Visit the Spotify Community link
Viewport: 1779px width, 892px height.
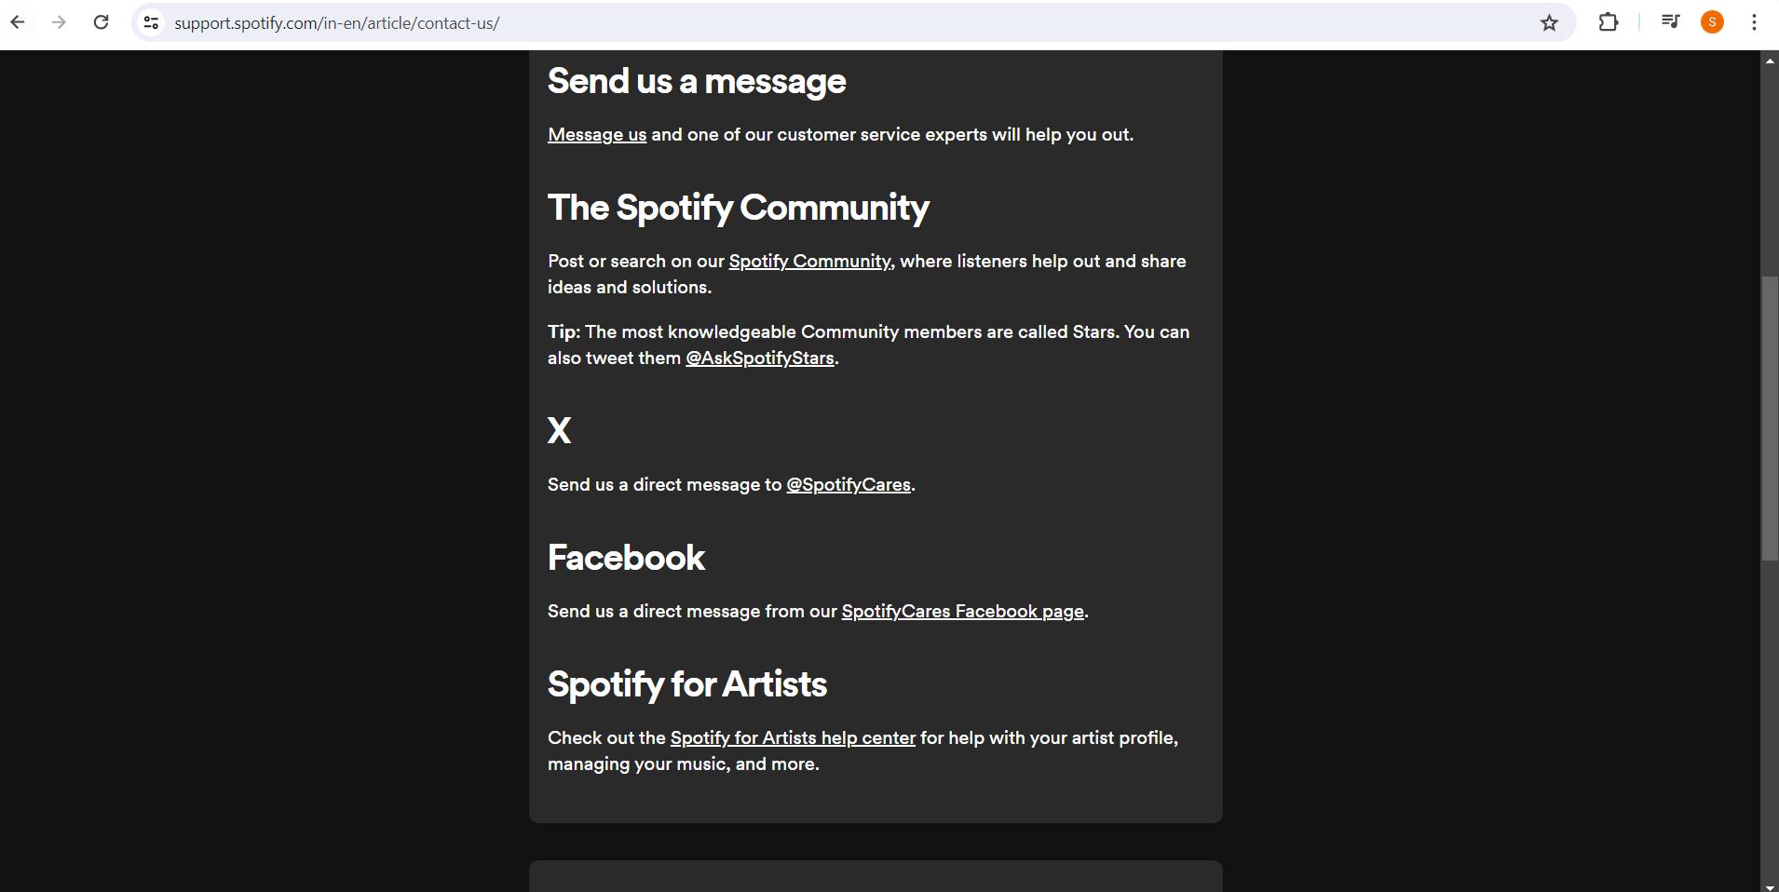pyautogui.click(x=808, y=262)
